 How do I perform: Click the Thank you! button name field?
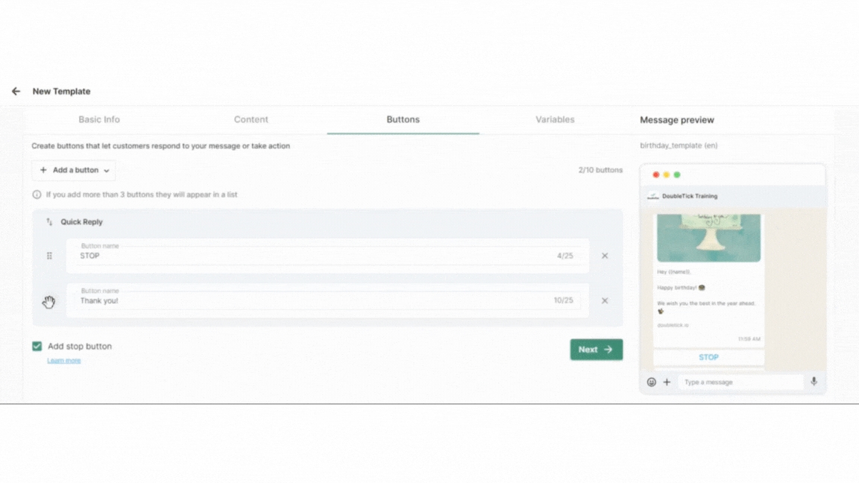(313, 301)
